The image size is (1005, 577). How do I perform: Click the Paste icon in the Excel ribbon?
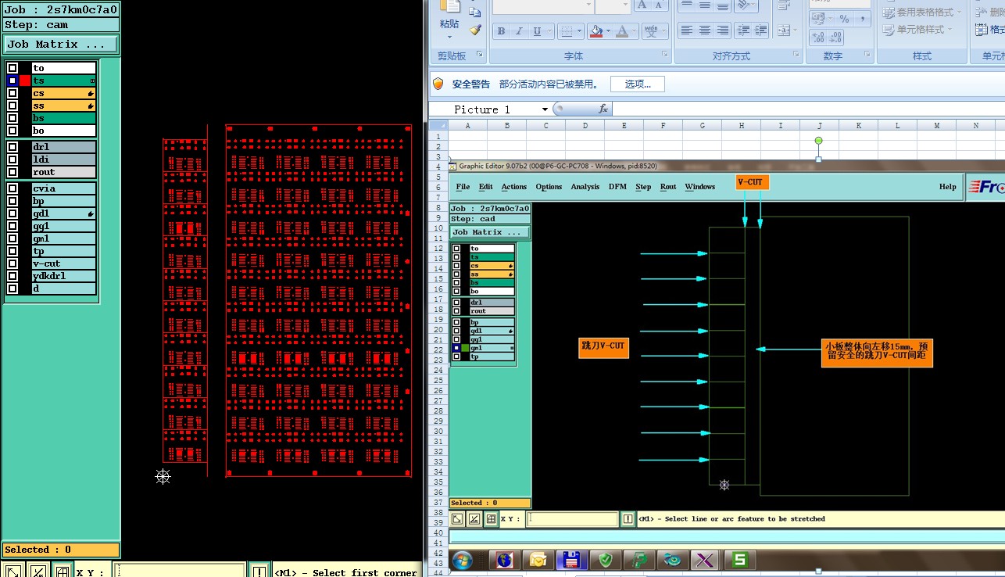tap(449, 8)
